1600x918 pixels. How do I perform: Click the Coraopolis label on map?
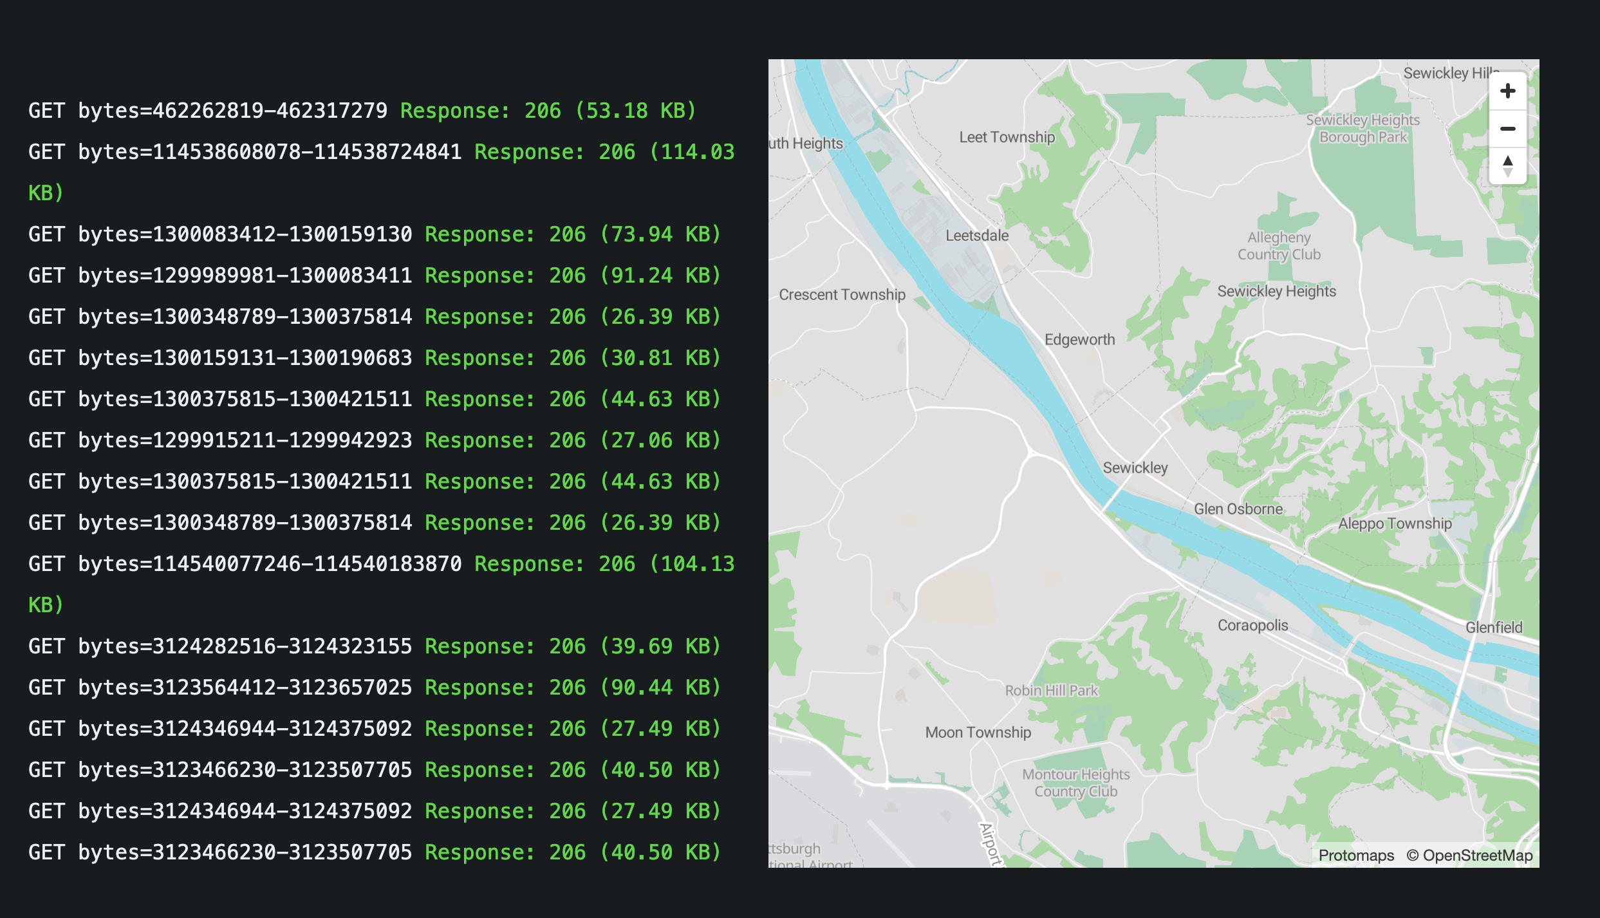[1252, 625]
